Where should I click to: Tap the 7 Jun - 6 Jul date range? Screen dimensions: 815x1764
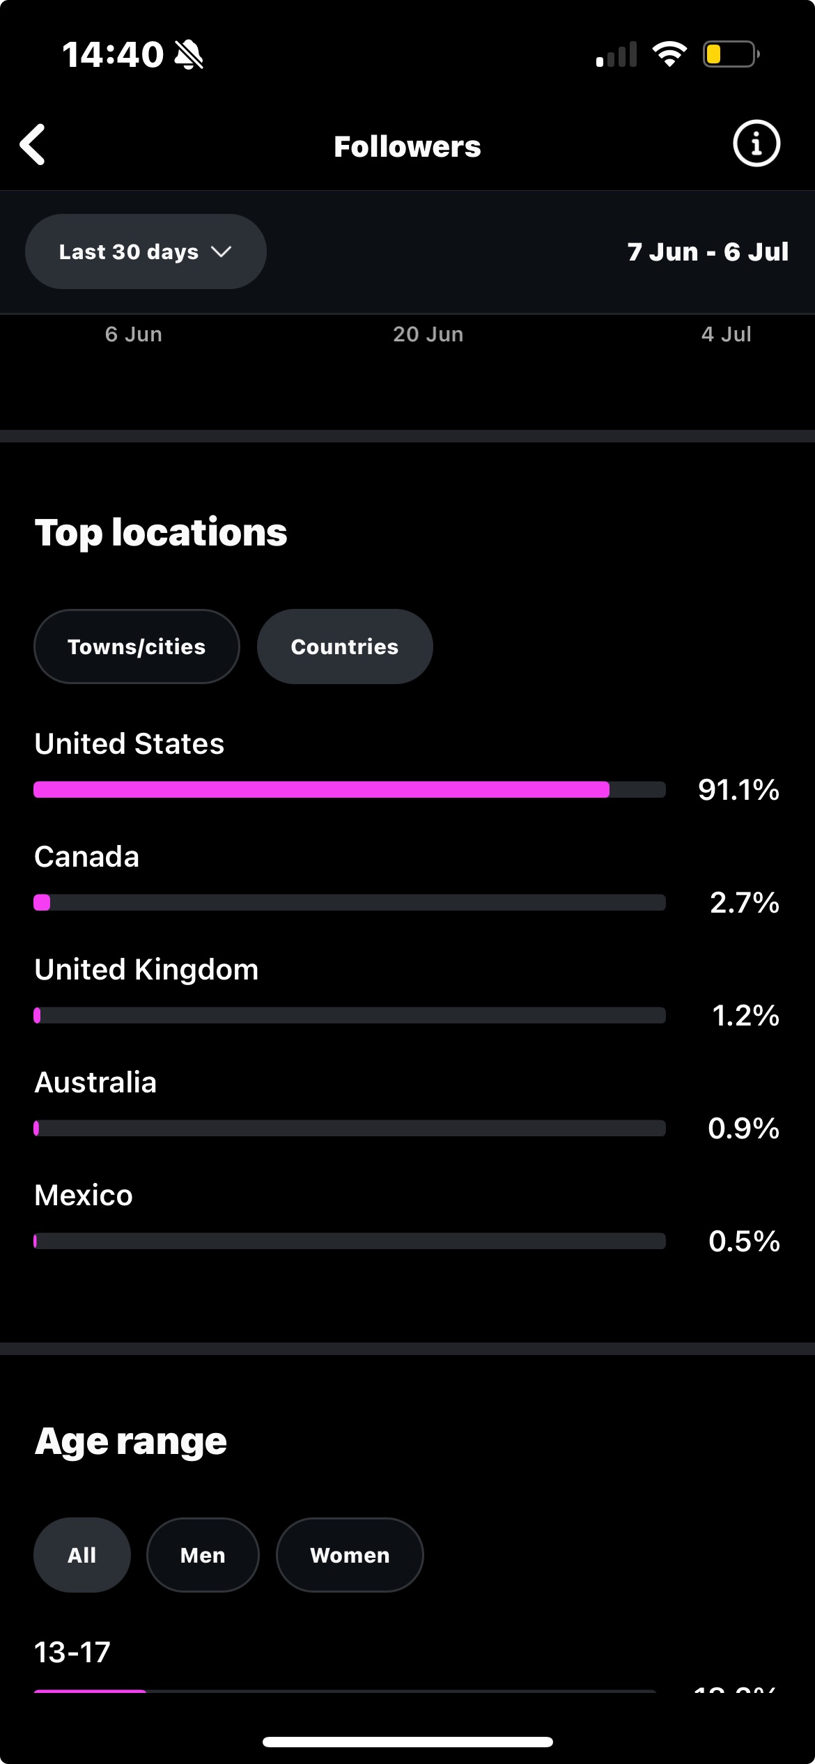pos(707,252)
